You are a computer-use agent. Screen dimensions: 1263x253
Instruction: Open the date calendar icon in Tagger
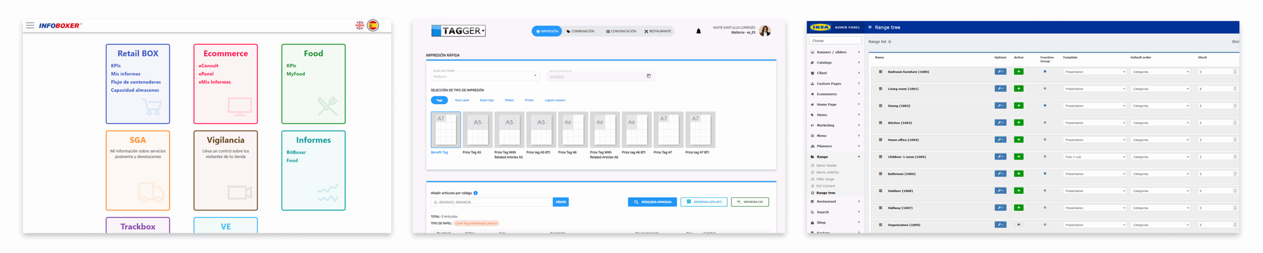click(x=648, y=76)
